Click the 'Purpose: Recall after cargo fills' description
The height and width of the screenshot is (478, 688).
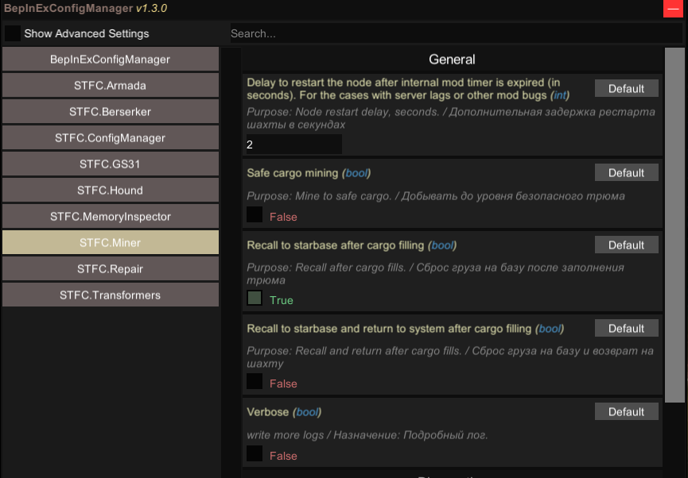click(435, 274)
